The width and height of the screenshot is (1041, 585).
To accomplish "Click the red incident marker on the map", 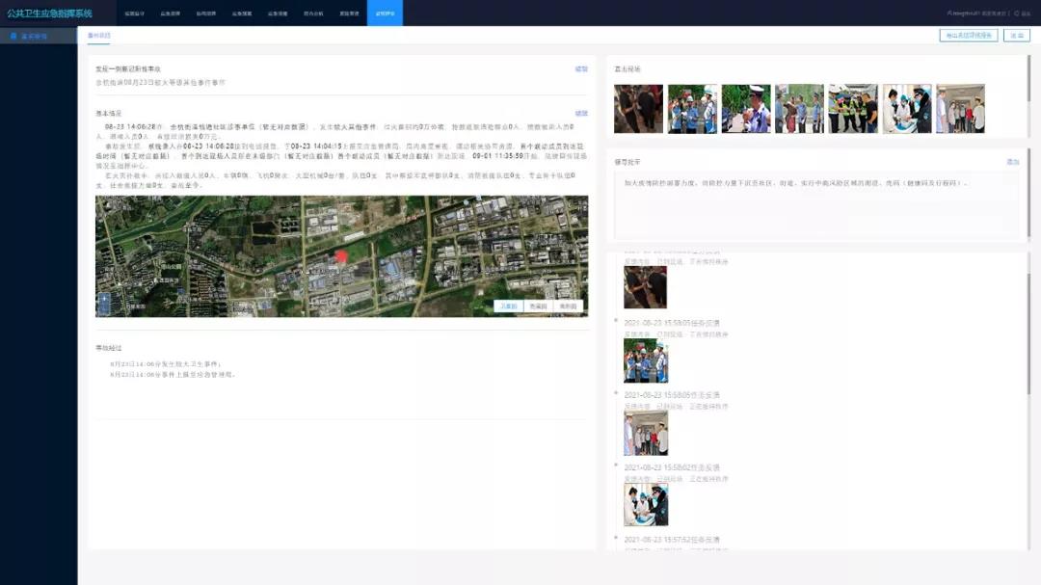I will click(x=340, y=256).
